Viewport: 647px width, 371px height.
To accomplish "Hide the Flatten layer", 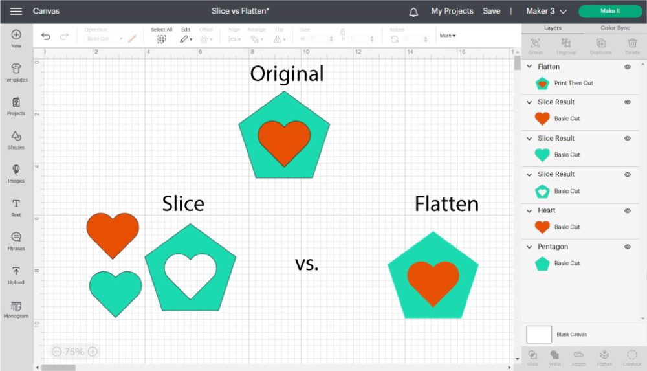I will 627,67.
